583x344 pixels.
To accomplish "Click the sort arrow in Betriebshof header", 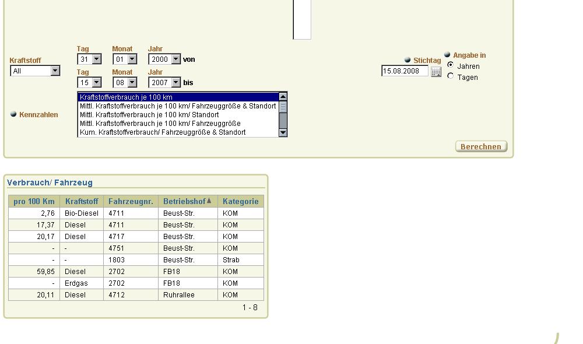I will pos(209,201).
